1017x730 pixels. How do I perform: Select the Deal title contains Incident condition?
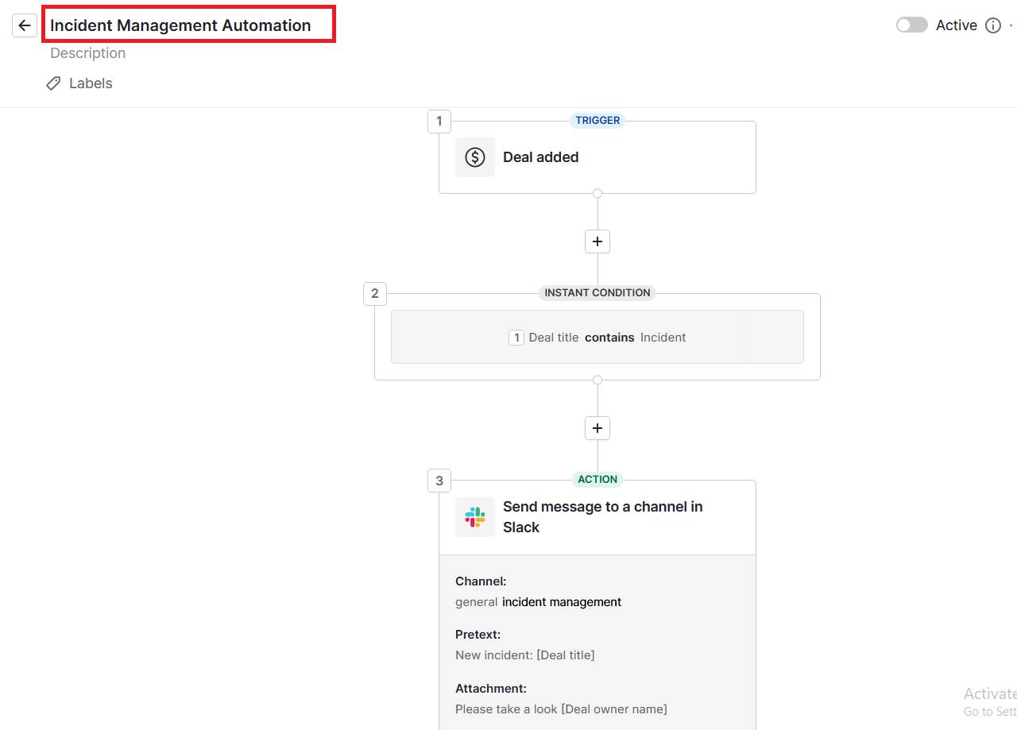(x=597, y=337)
